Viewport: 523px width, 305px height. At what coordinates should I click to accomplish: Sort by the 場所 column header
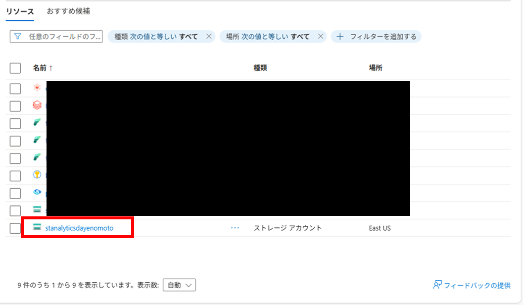pos(376,68)
